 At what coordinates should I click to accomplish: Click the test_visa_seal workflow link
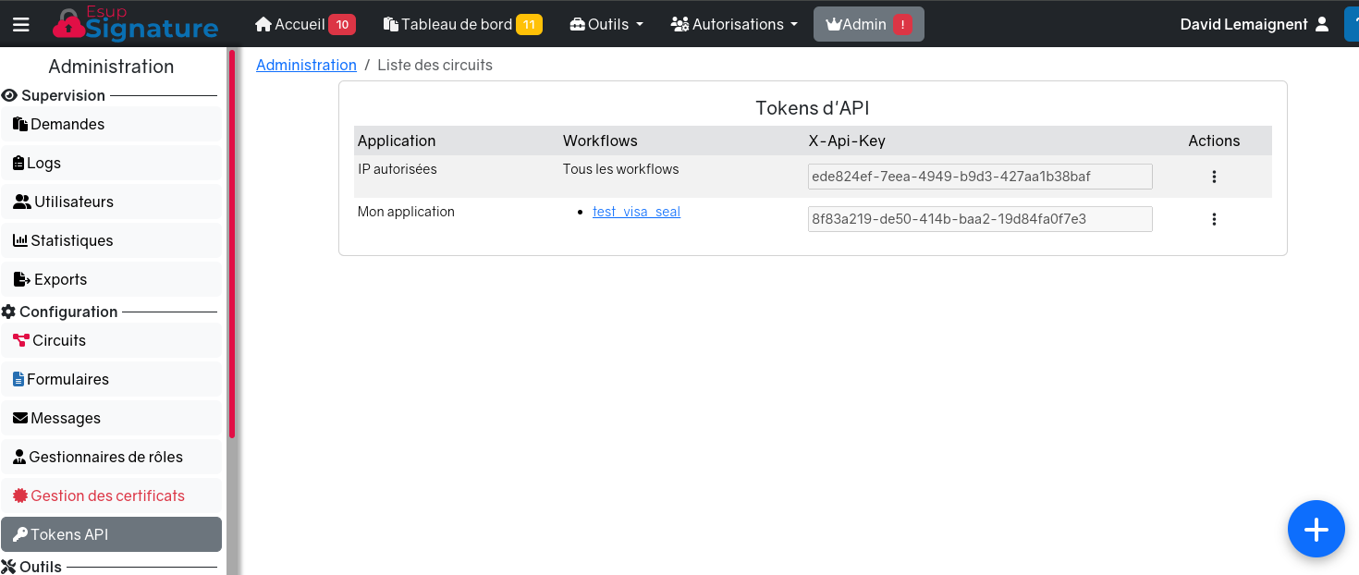(636, 212)
